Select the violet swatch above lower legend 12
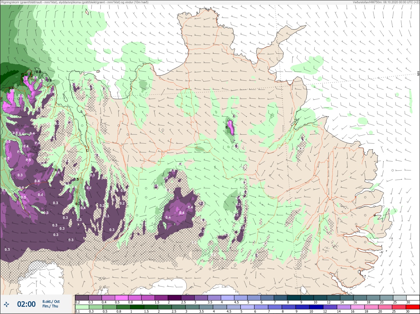This screenshot has height=314, width=420. (x=330, y=307)
